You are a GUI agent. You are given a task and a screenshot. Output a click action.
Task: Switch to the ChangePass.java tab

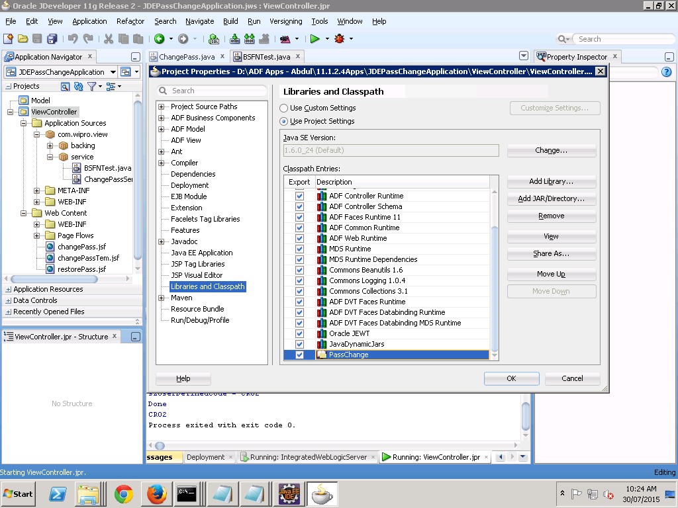coord(187,57)
